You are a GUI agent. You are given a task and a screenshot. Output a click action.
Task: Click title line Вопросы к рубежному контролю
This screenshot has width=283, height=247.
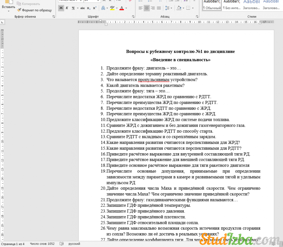[180, 52]
